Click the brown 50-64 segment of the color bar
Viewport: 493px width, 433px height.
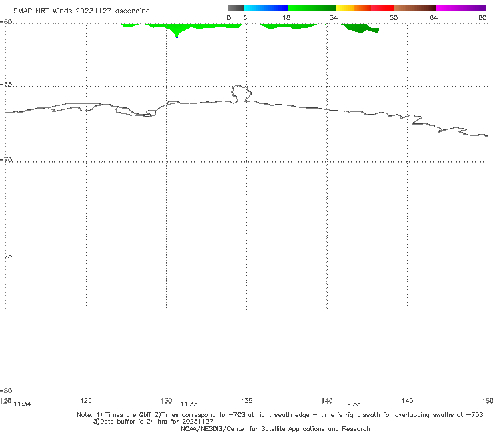[x=415, y=8]
